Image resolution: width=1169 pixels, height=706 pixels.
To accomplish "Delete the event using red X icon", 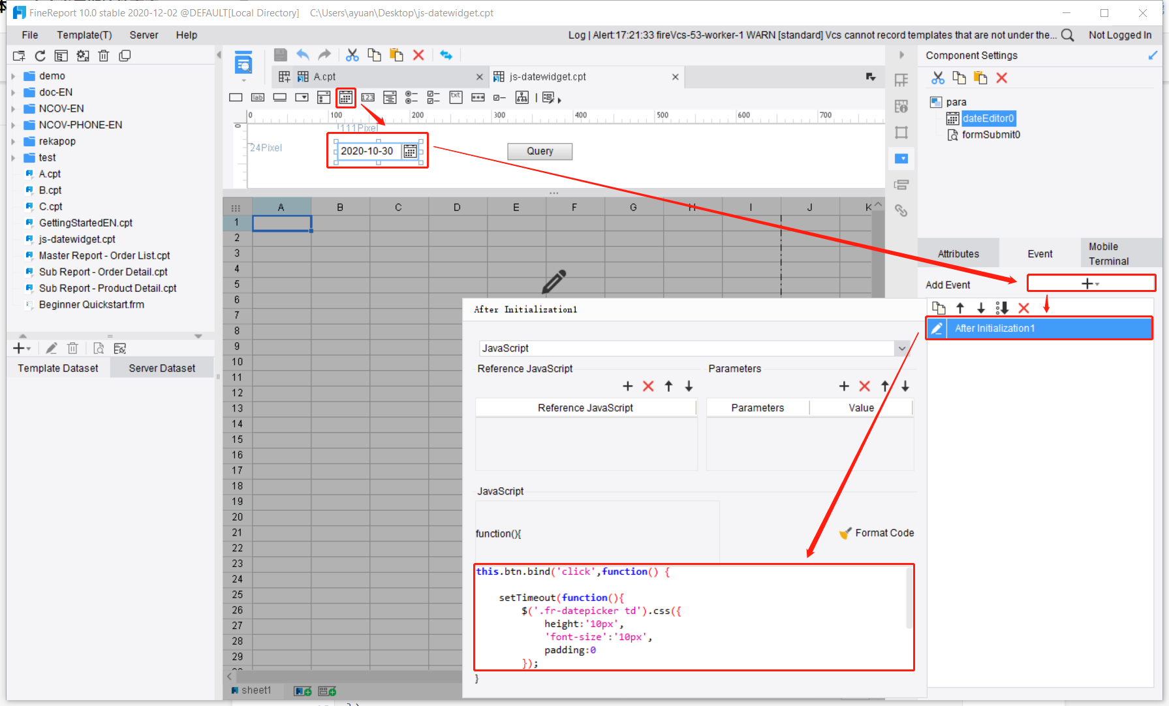I will 1023,308.
